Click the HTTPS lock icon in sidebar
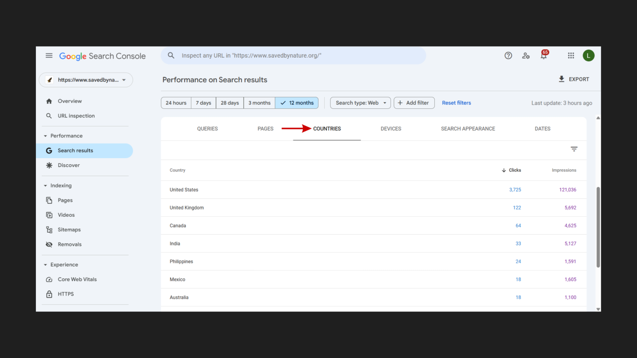637x358 pixels. click(49, 294)
